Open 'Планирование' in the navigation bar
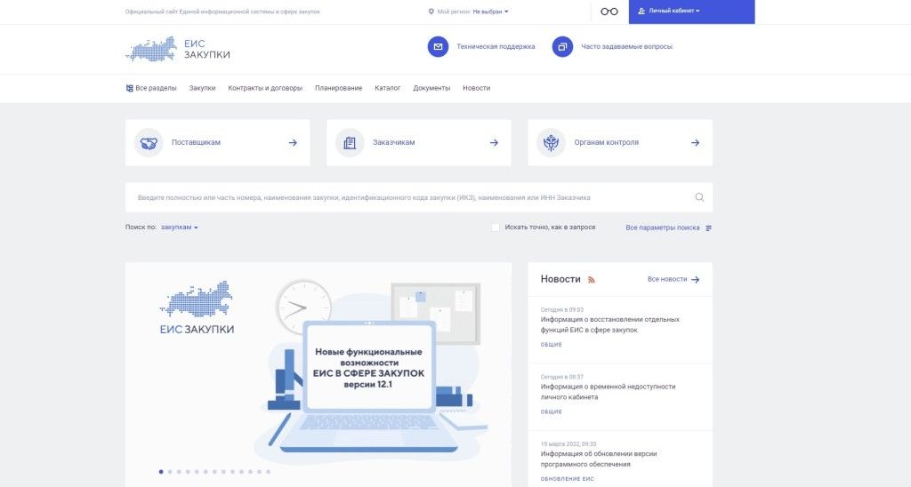911x487 pixels. click(x=338, y=88)
